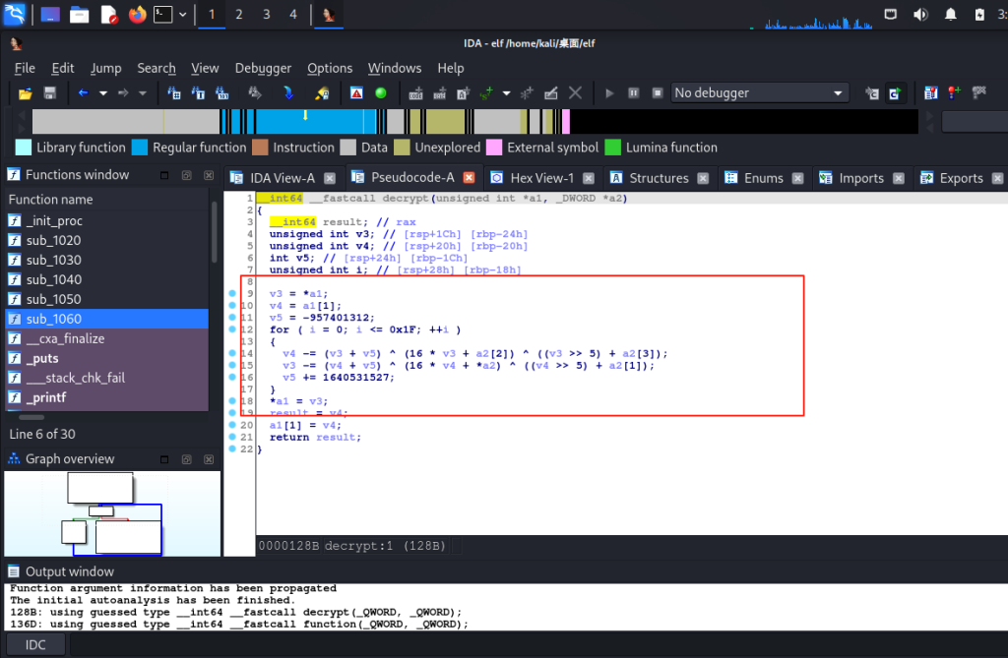Select sub_1040 in the Functions window
The image size is (1008, 658).
(106, 279)
